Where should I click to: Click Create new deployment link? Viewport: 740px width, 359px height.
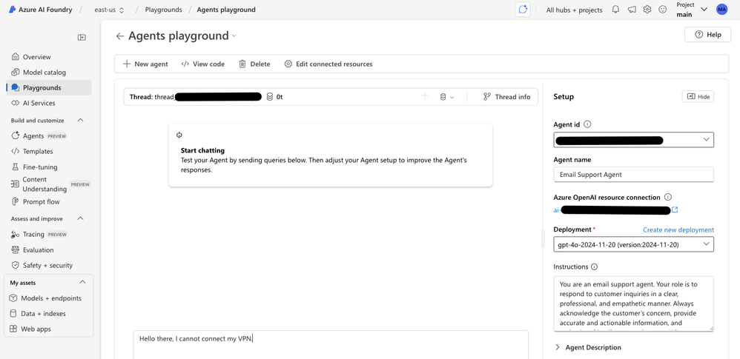tap(678, 230)
